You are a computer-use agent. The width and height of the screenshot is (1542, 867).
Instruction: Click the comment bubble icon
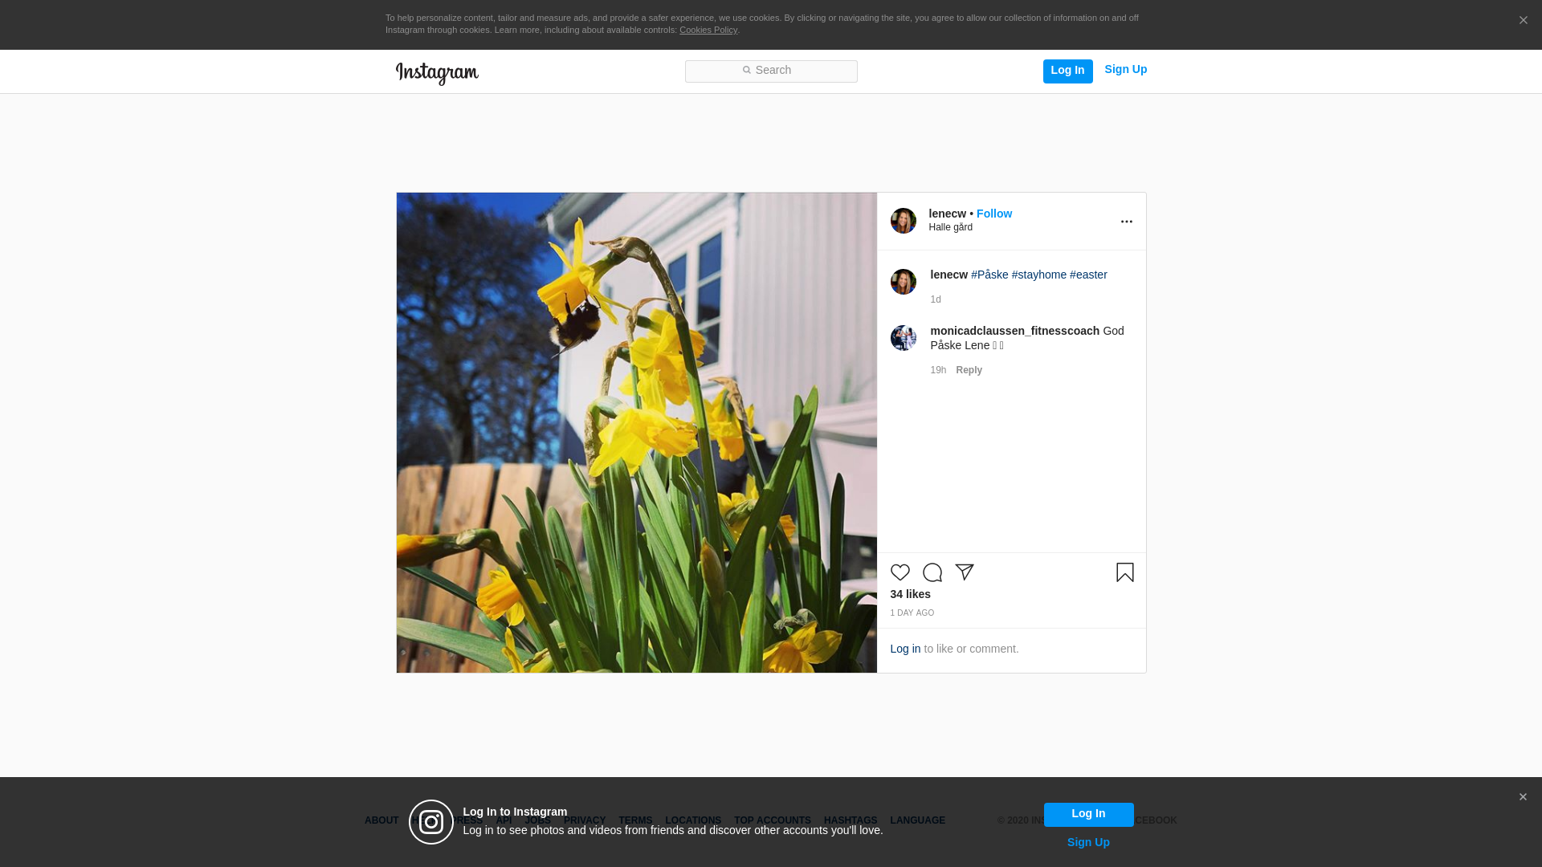932,572
